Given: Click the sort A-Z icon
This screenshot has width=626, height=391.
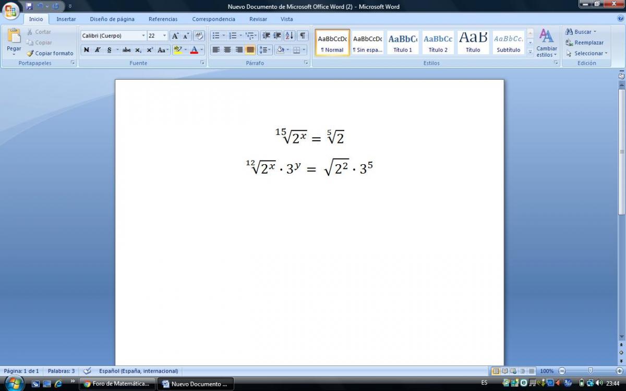Looking at the screenshot, I should [x=290, y=35].
